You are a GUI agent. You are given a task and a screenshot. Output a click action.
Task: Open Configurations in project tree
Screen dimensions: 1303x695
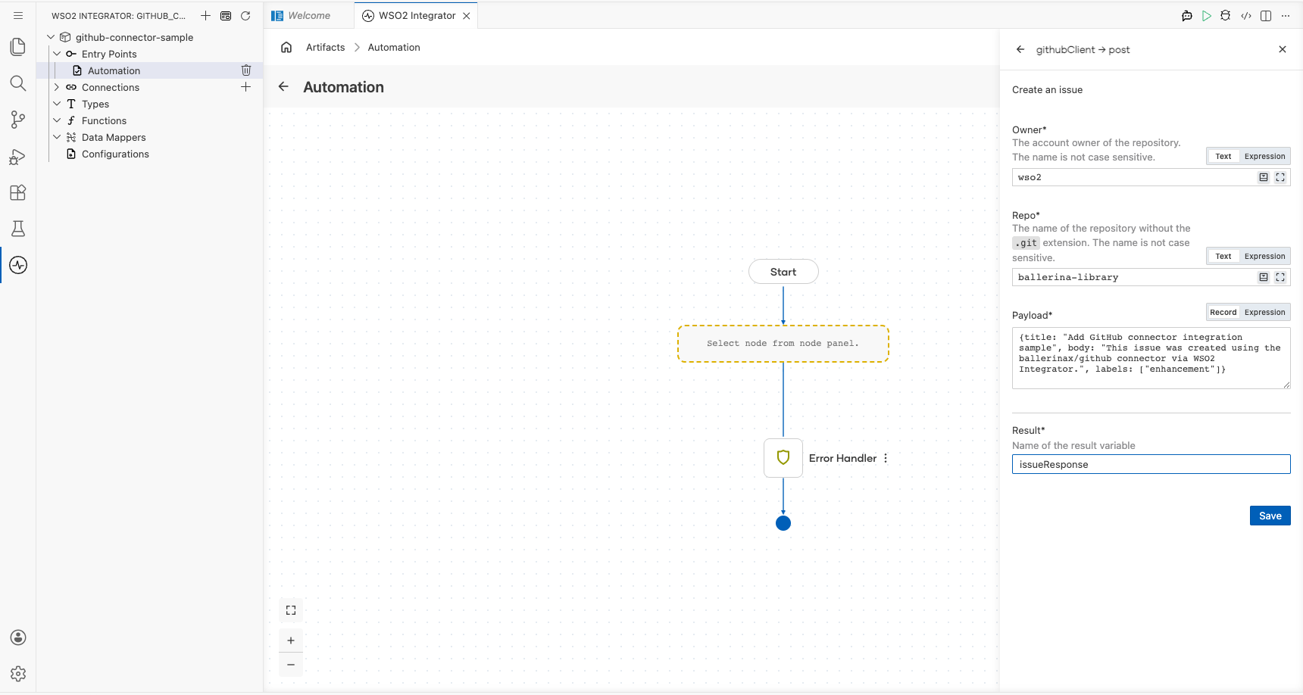[115, 154]
